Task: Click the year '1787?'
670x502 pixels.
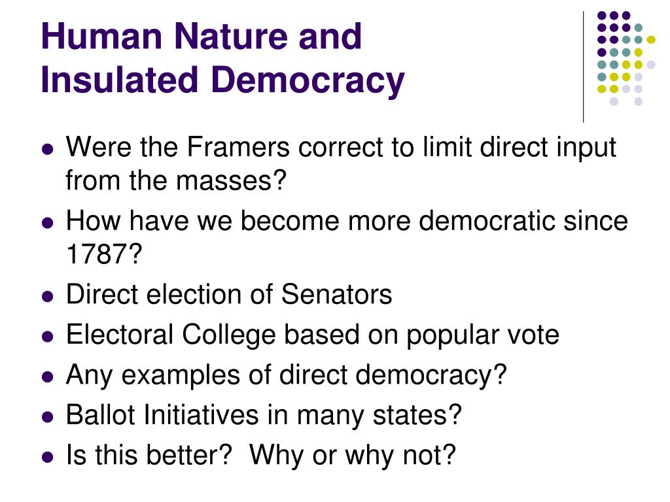Action: point(104,254)
